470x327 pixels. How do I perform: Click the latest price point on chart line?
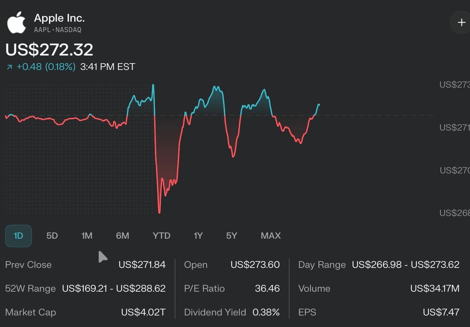tap(319, 105)
